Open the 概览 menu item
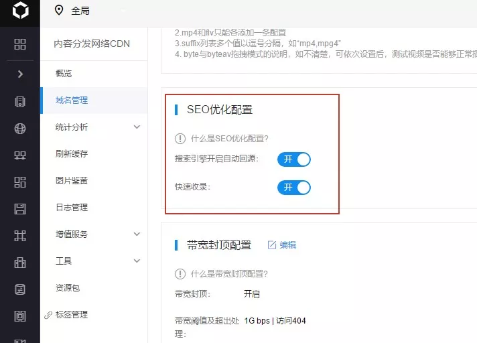This screenshot has width=477, height=343. [66, 74]
